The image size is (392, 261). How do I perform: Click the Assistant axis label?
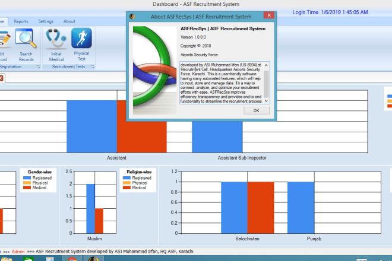pyautogui.click(x=116, y=158)
